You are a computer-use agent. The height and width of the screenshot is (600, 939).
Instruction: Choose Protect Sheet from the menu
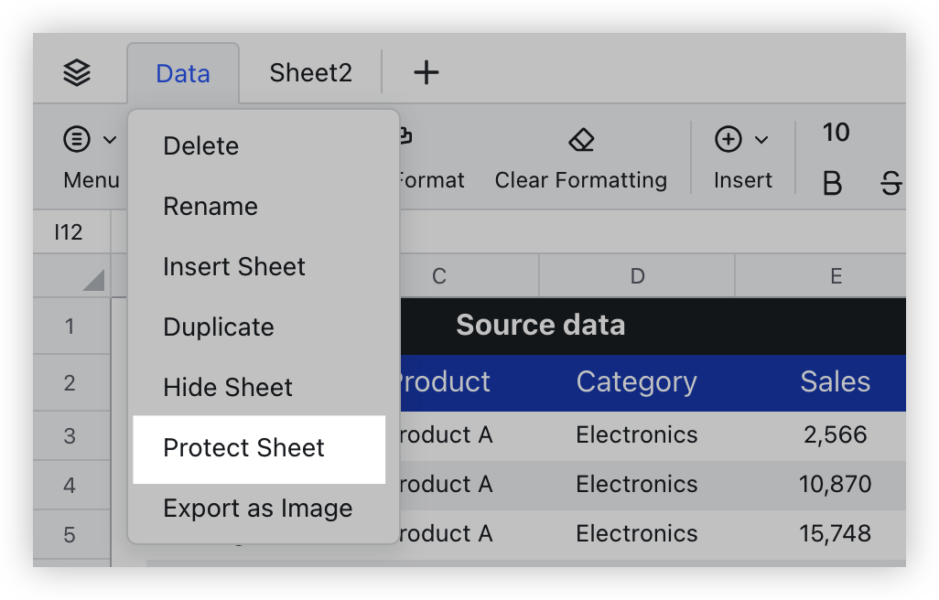[243, 448]
